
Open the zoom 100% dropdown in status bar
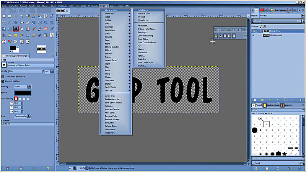pyautogui.click(x=83, y=168)
